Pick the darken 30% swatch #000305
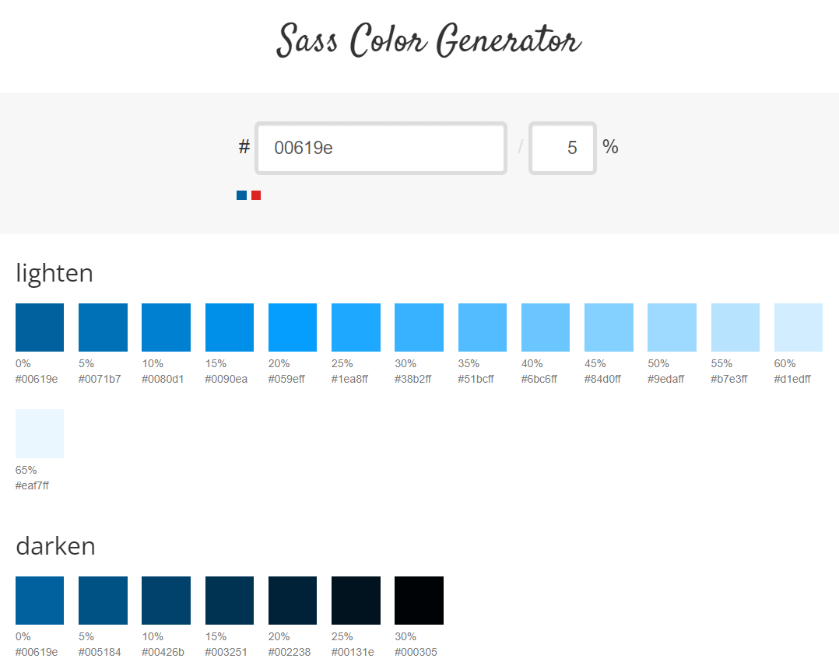Viewport: 839px width, 669px height. tap(419, 601)
